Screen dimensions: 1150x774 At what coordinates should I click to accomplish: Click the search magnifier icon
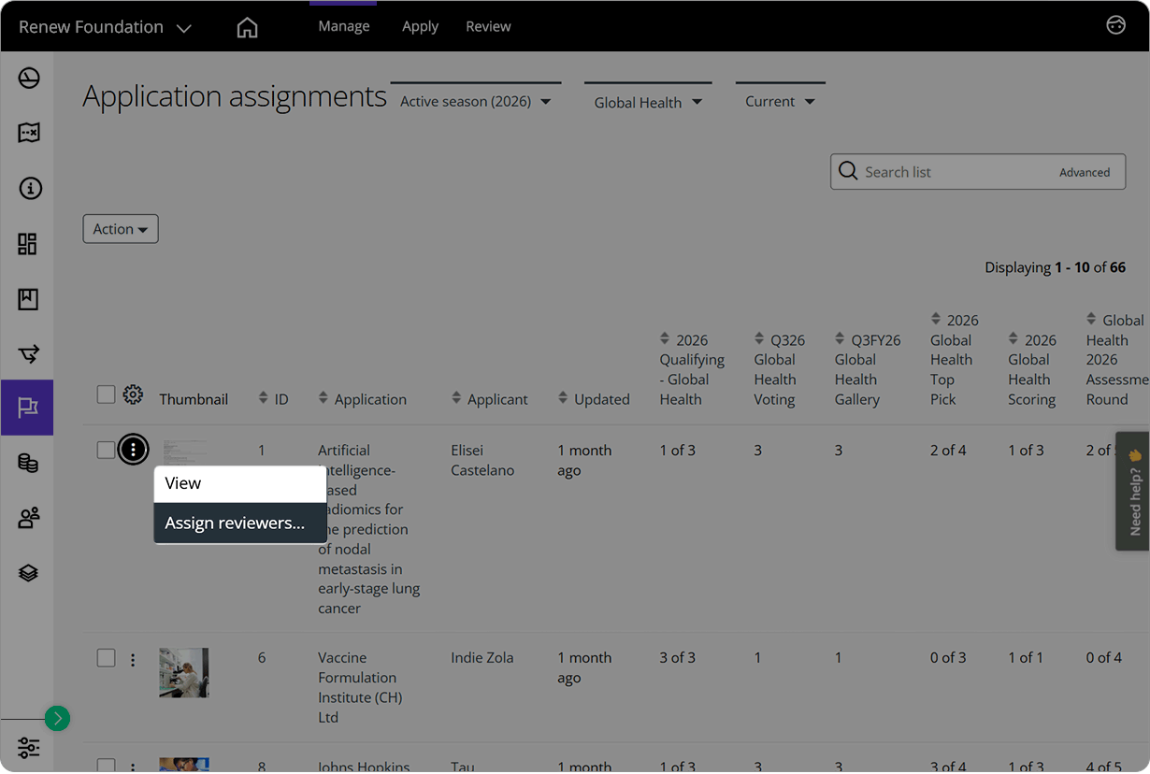[x=848, y=171]
